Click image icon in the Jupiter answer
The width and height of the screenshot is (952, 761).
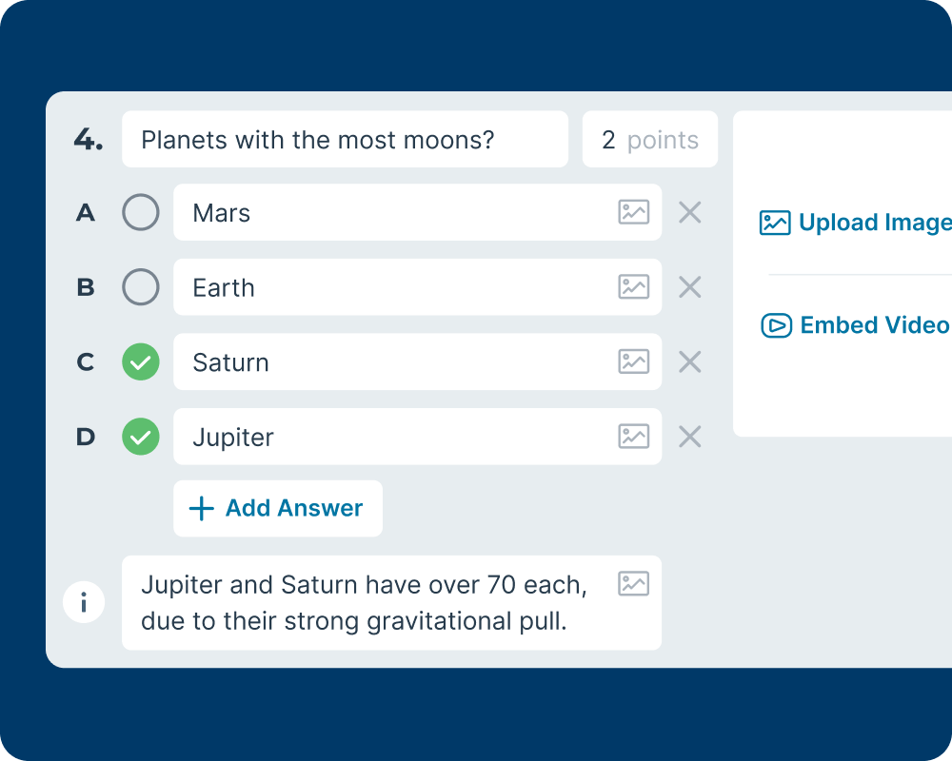tap(633, 437)
